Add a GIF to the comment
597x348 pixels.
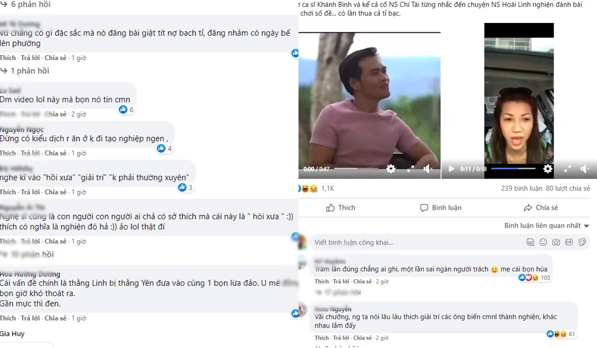(x=569, y=243)
